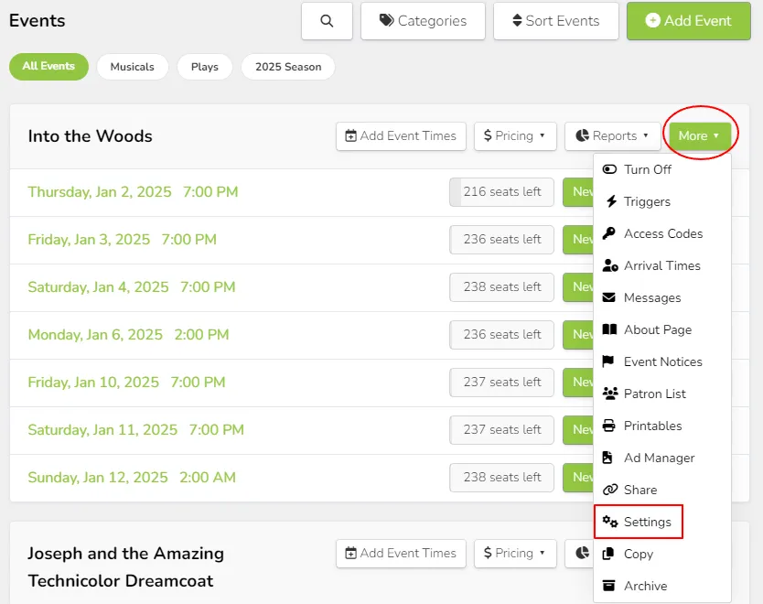Click the Access Codes key icon

(610, 233)
